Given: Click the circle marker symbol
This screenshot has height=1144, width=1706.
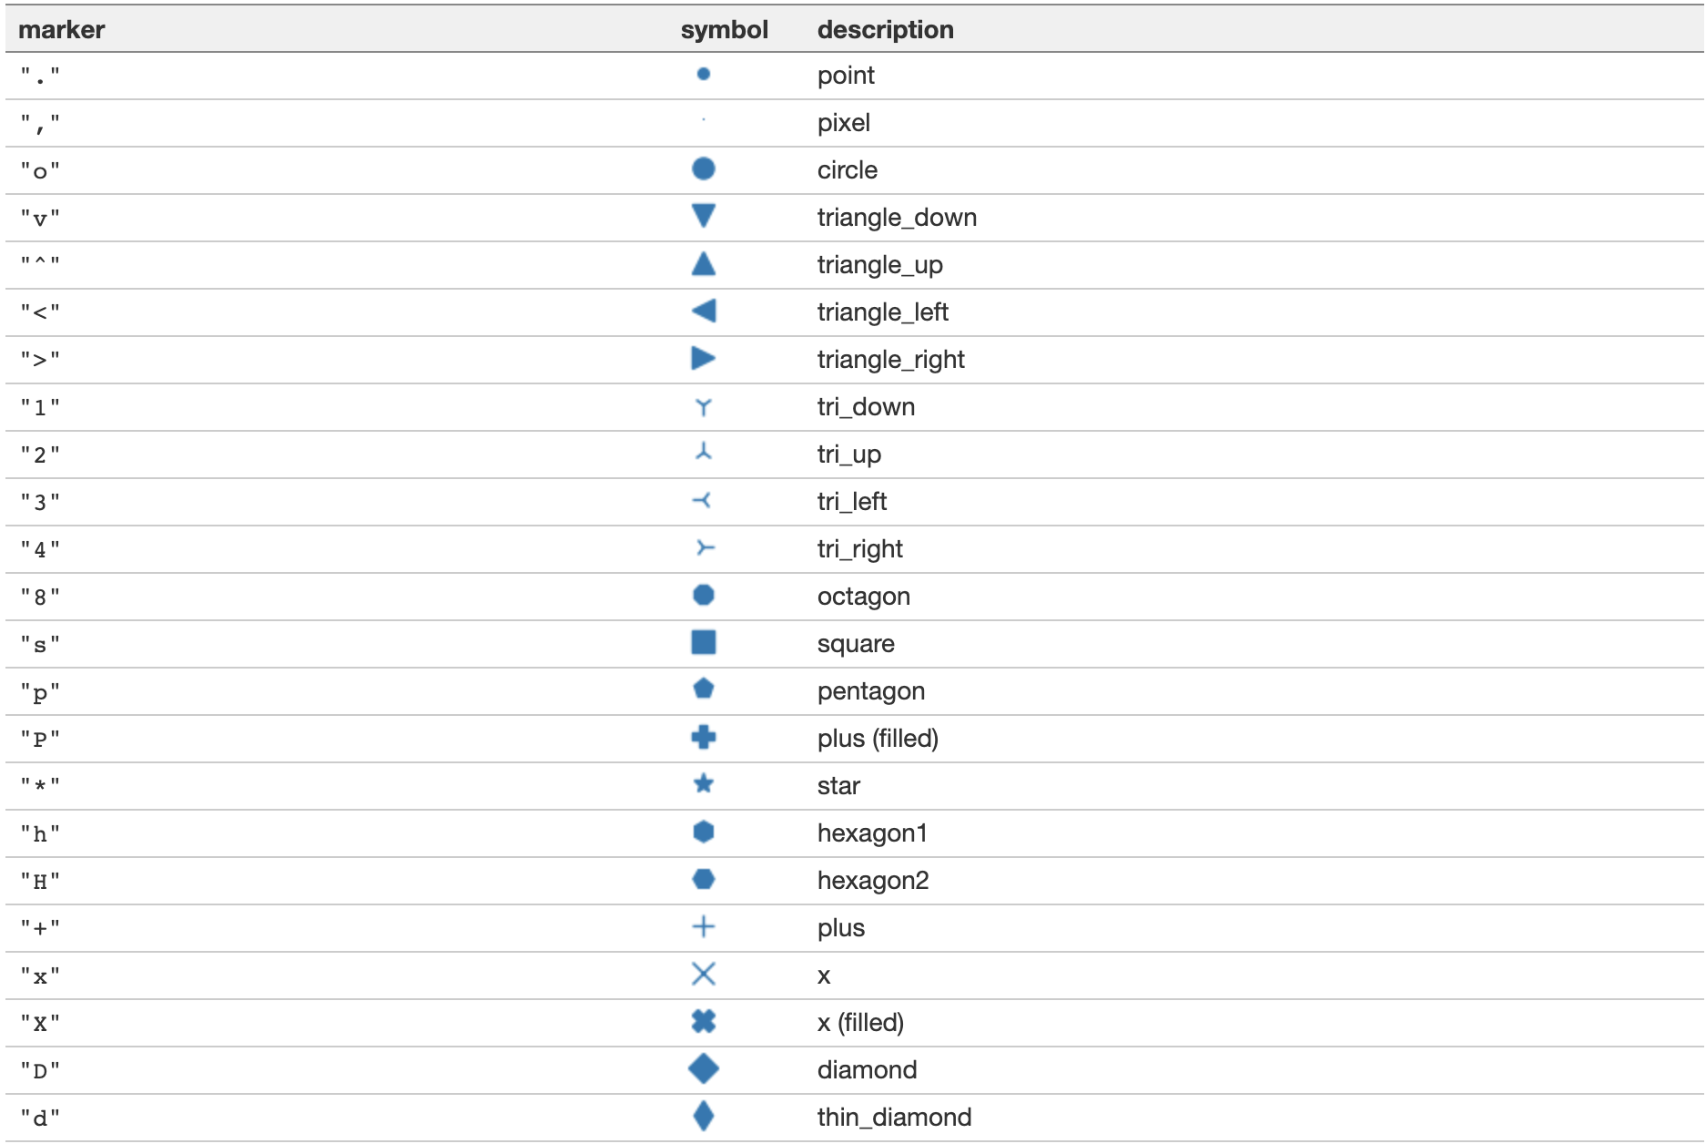Looking at the screenshot, I should pyautogui.click(x=702, y=170).
